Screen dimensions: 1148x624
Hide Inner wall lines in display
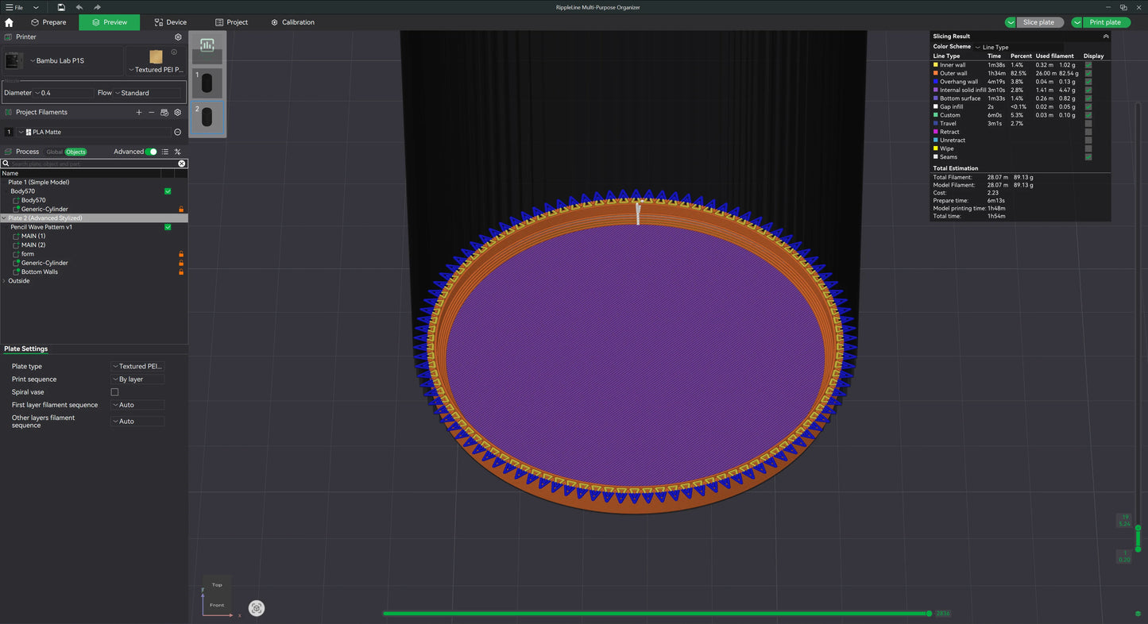[x=1088, y=65]
